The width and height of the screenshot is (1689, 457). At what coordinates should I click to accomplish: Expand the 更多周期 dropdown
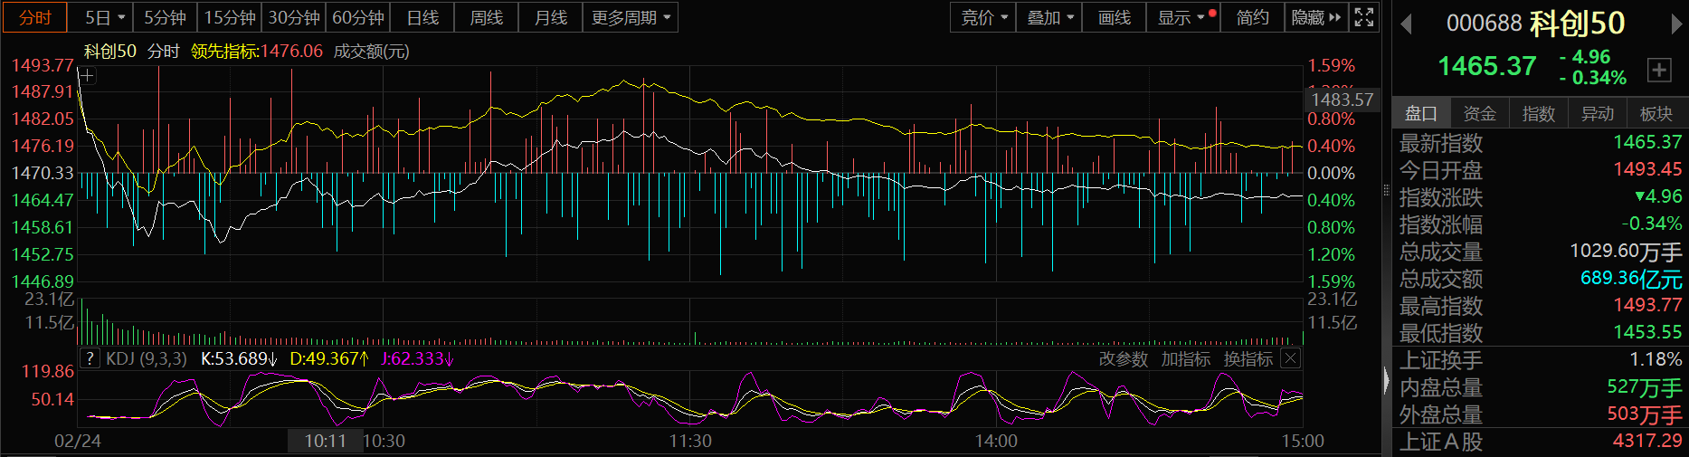[x=631, y=17]
